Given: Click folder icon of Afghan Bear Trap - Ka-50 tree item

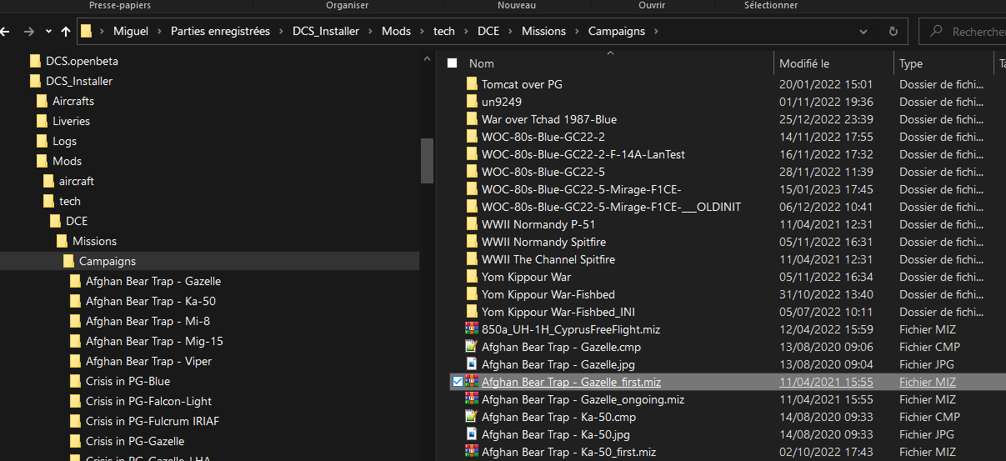Looking at the screenshot, I should [76, 301].
